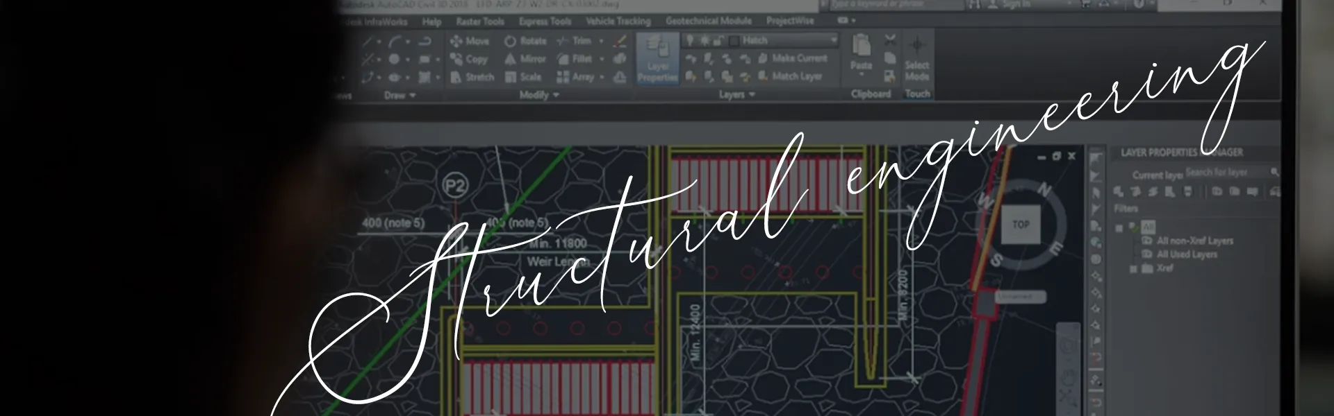Activate the Stretch tool
This screenshot has width=1334, height=416.
[472, 77]
